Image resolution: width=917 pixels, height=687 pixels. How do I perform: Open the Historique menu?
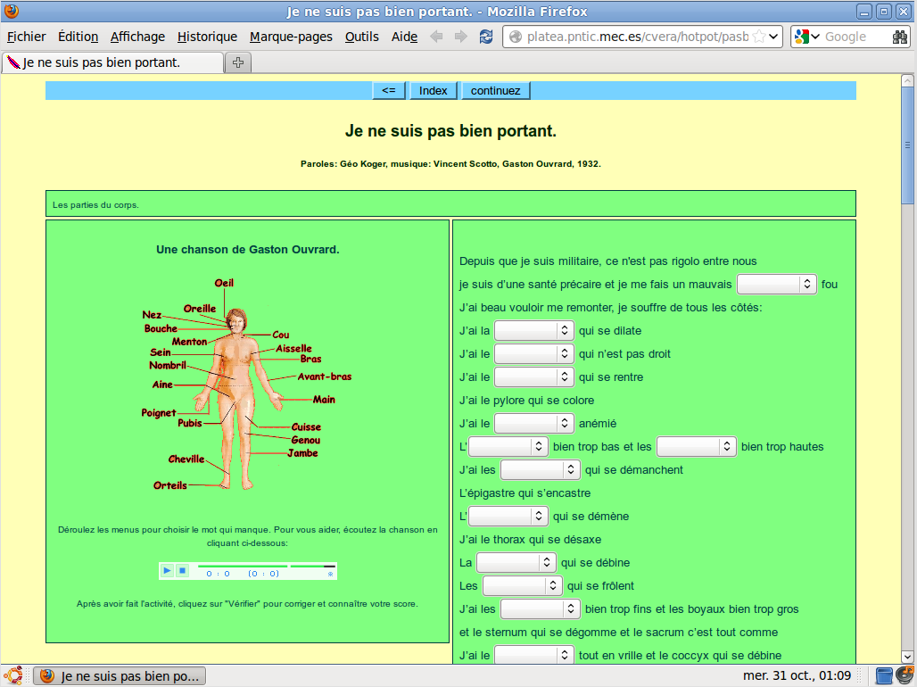(x=207, y=37)
